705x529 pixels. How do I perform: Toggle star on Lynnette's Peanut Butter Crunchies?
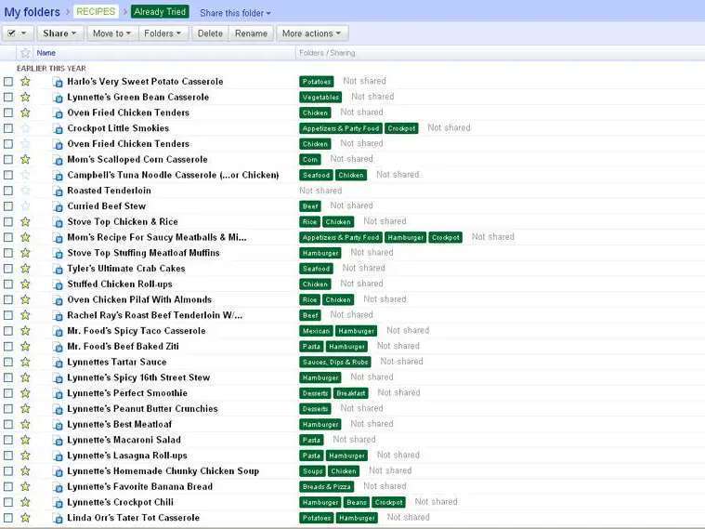(x=25, y=409)
